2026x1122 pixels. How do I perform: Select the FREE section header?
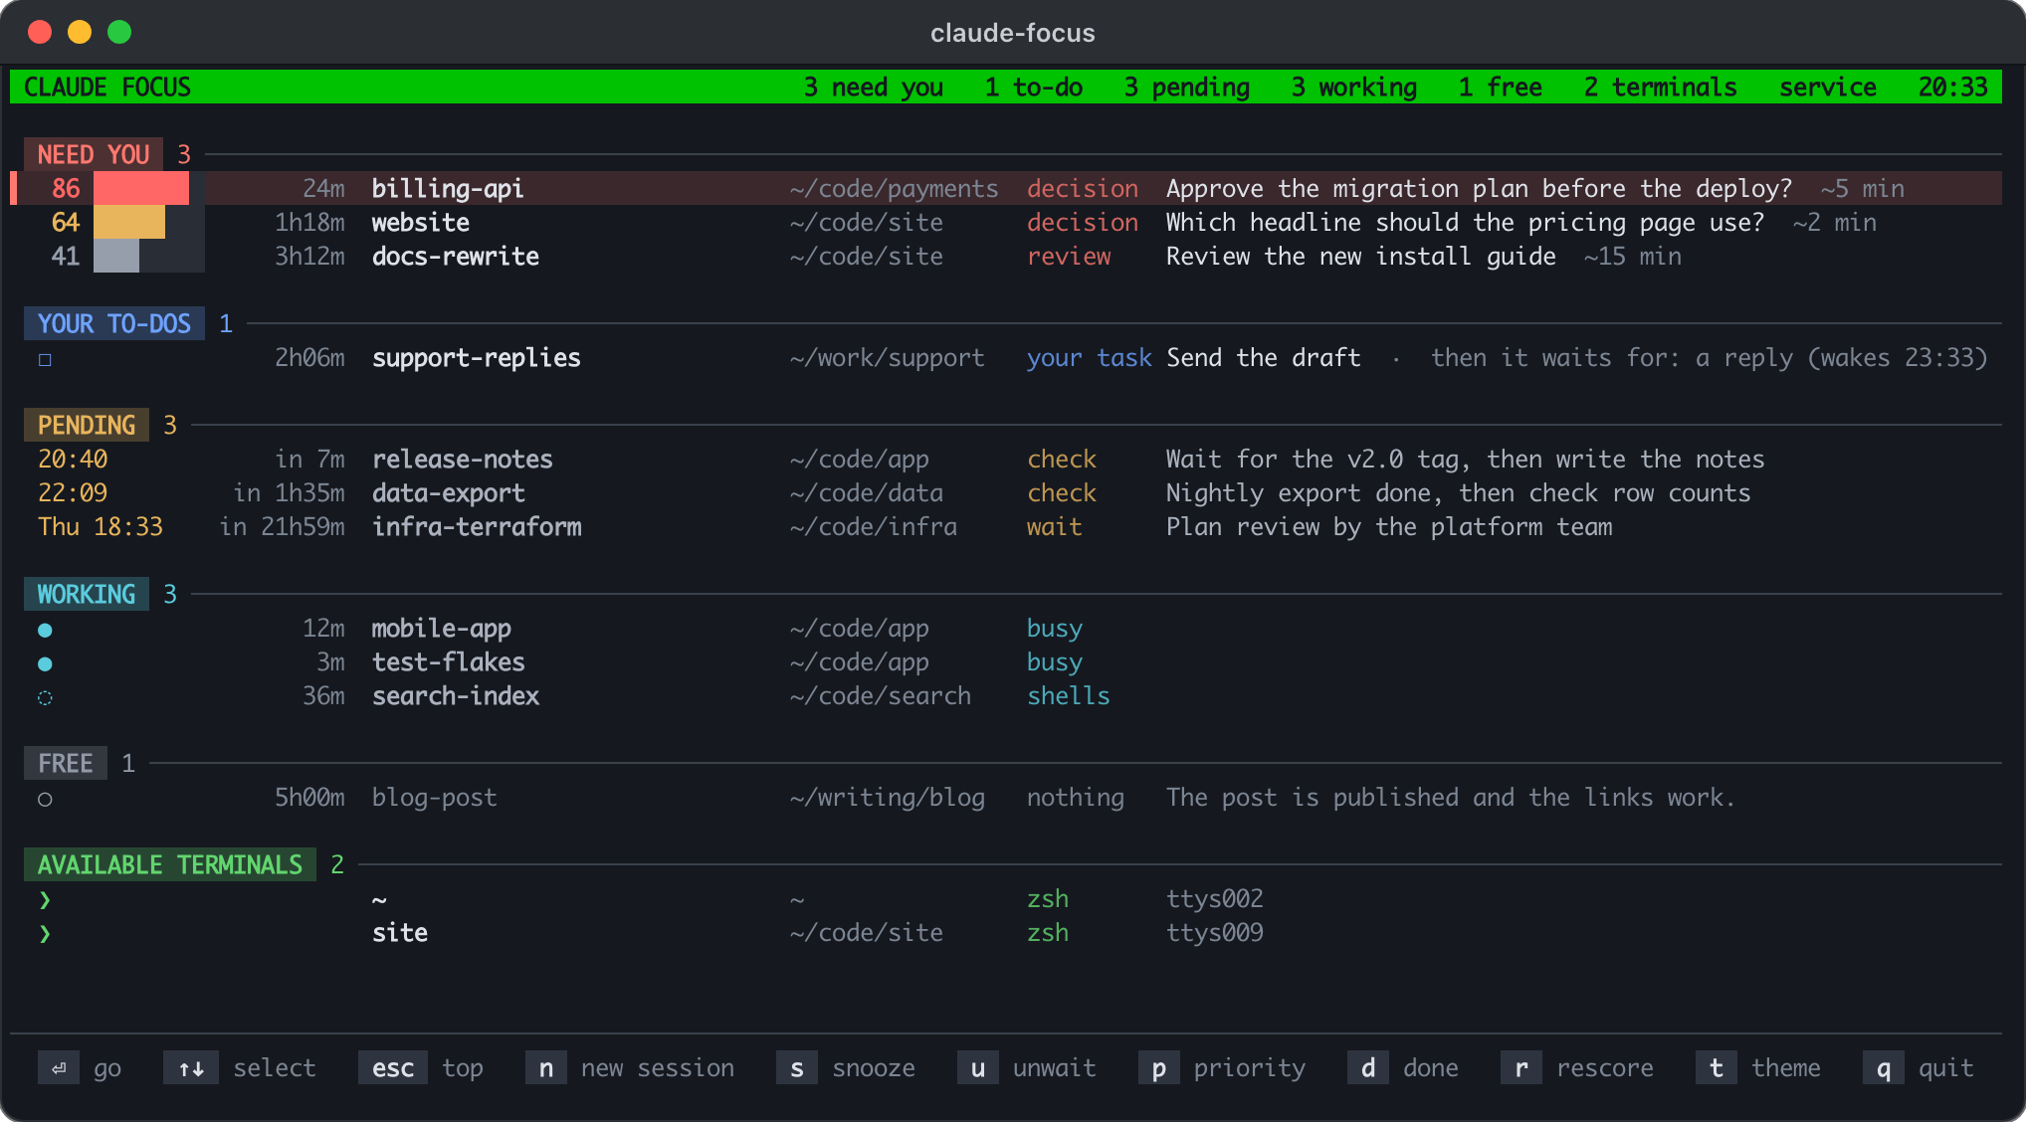66,763
